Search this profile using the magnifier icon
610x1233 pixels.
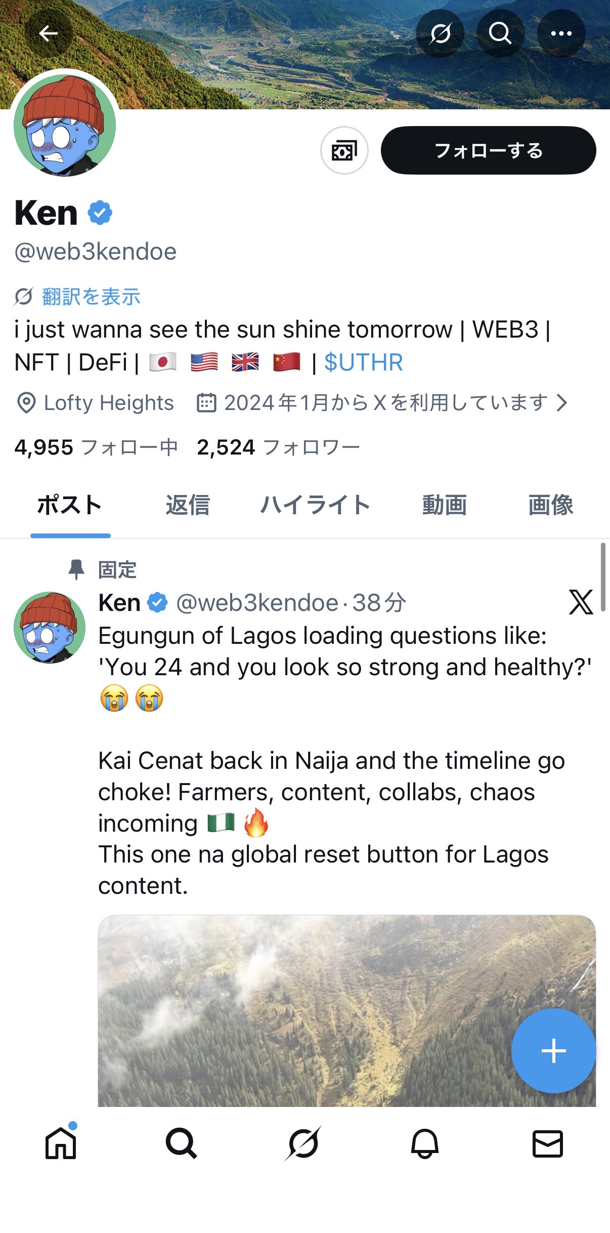coord(500,33)
